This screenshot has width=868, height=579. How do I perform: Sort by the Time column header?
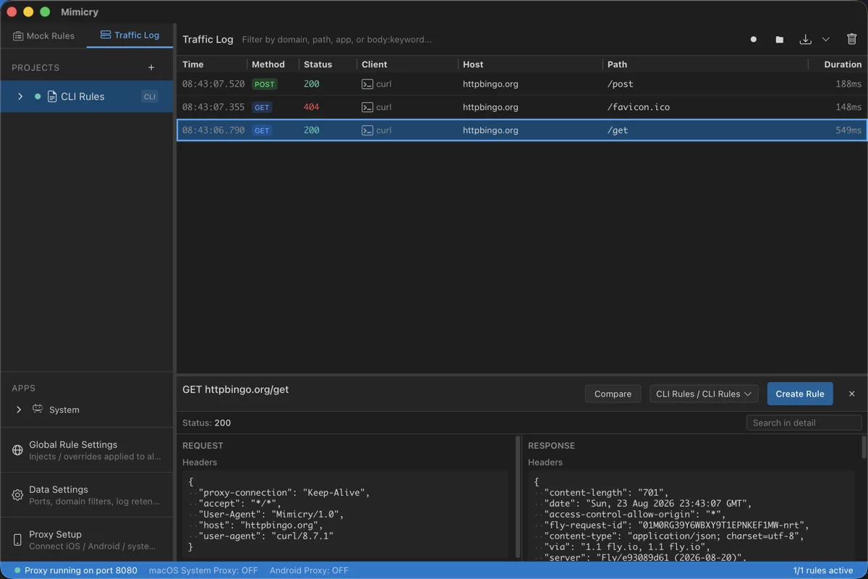[193, 64]
